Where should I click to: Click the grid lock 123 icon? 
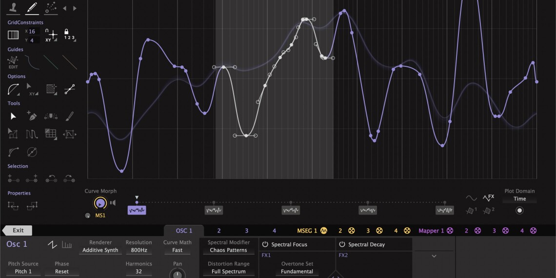point(69,35)
